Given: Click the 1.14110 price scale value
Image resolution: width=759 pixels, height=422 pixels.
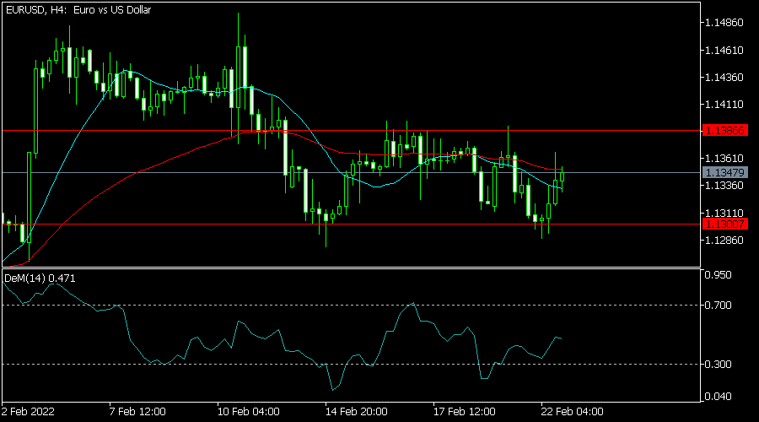Looking at the screenshot, I should (x=724, y=105).
